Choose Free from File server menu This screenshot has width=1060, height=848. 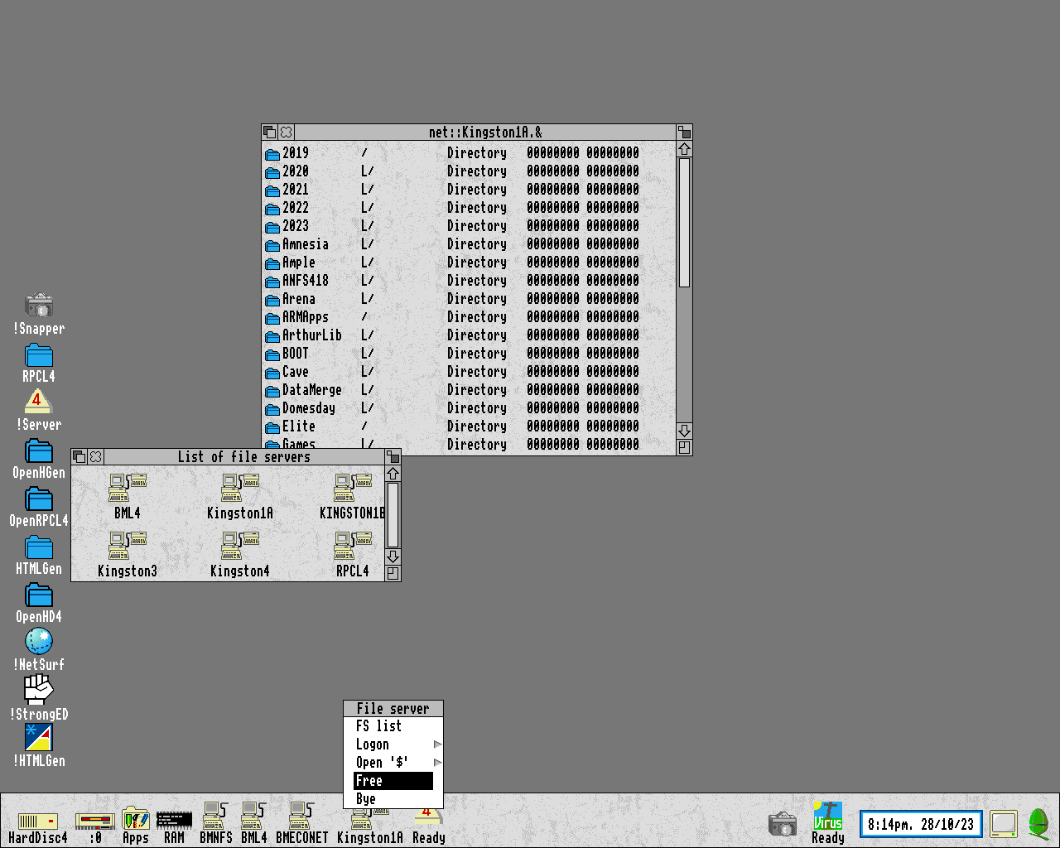393,781
